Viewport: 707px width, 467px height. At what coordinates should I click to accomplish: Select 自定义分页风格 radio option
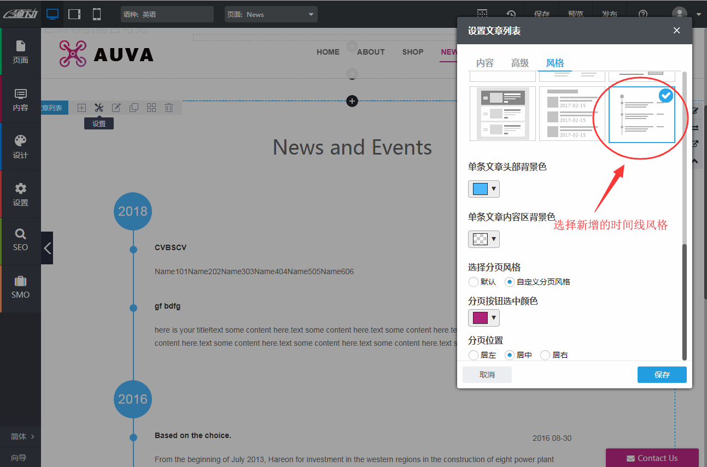tap(510, 282)
